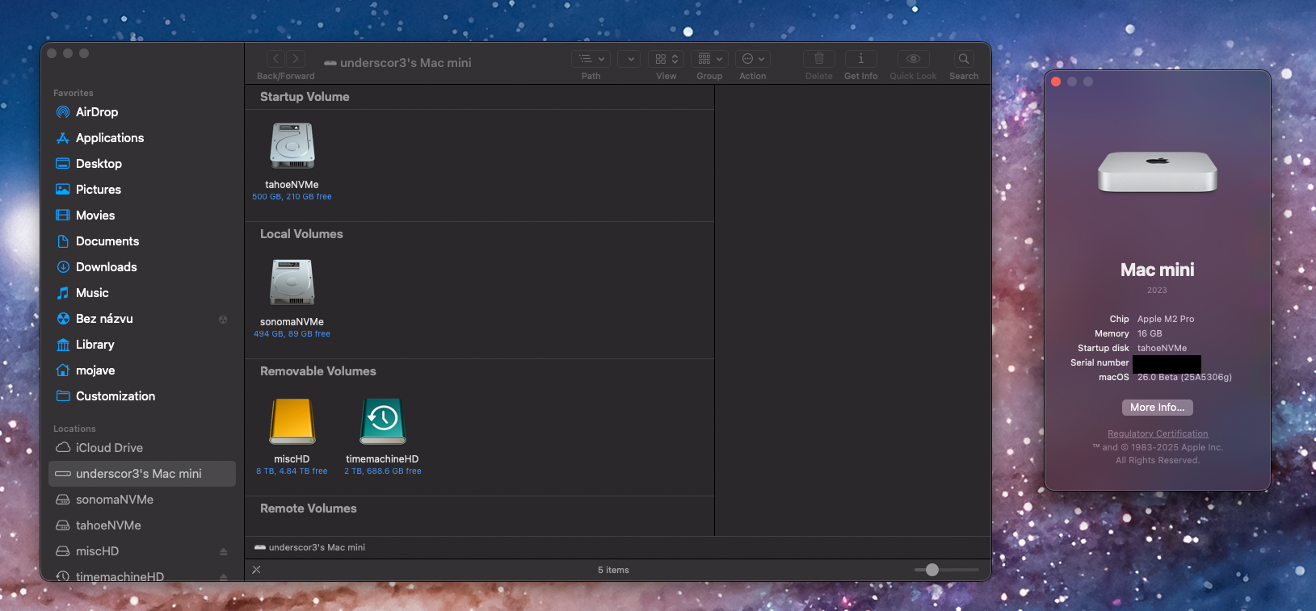Open Customization folder in sidebar

click(142, 396)
